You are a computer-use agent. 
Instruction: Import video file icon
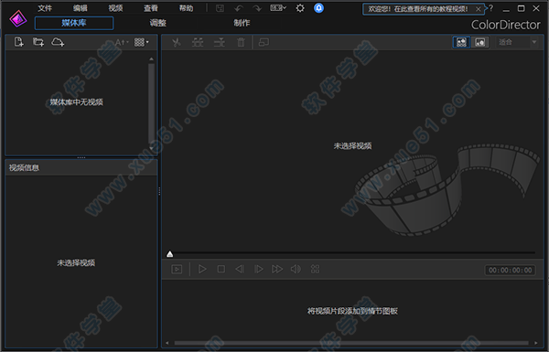click(19, 42)
